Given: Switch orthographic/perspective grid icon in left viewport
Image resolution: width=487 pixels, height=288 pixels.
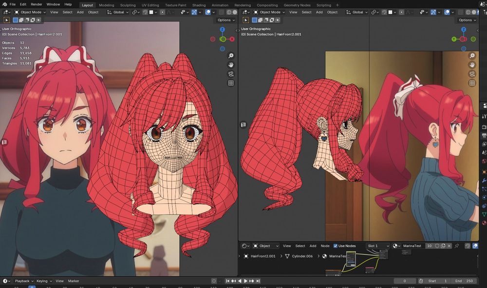Looking at the screenshot, I should (x=231, y=83).
